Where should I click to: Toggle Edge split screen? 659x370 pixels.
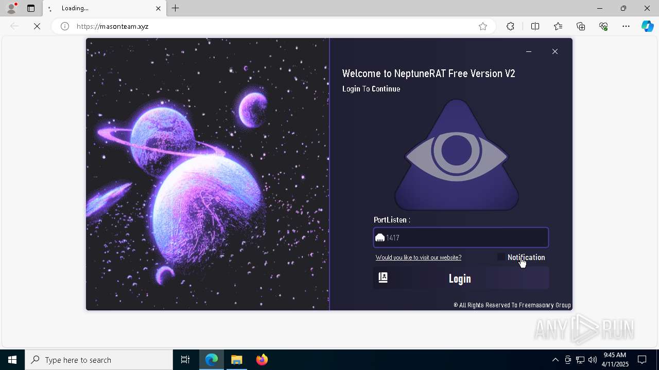coord(535,26)
